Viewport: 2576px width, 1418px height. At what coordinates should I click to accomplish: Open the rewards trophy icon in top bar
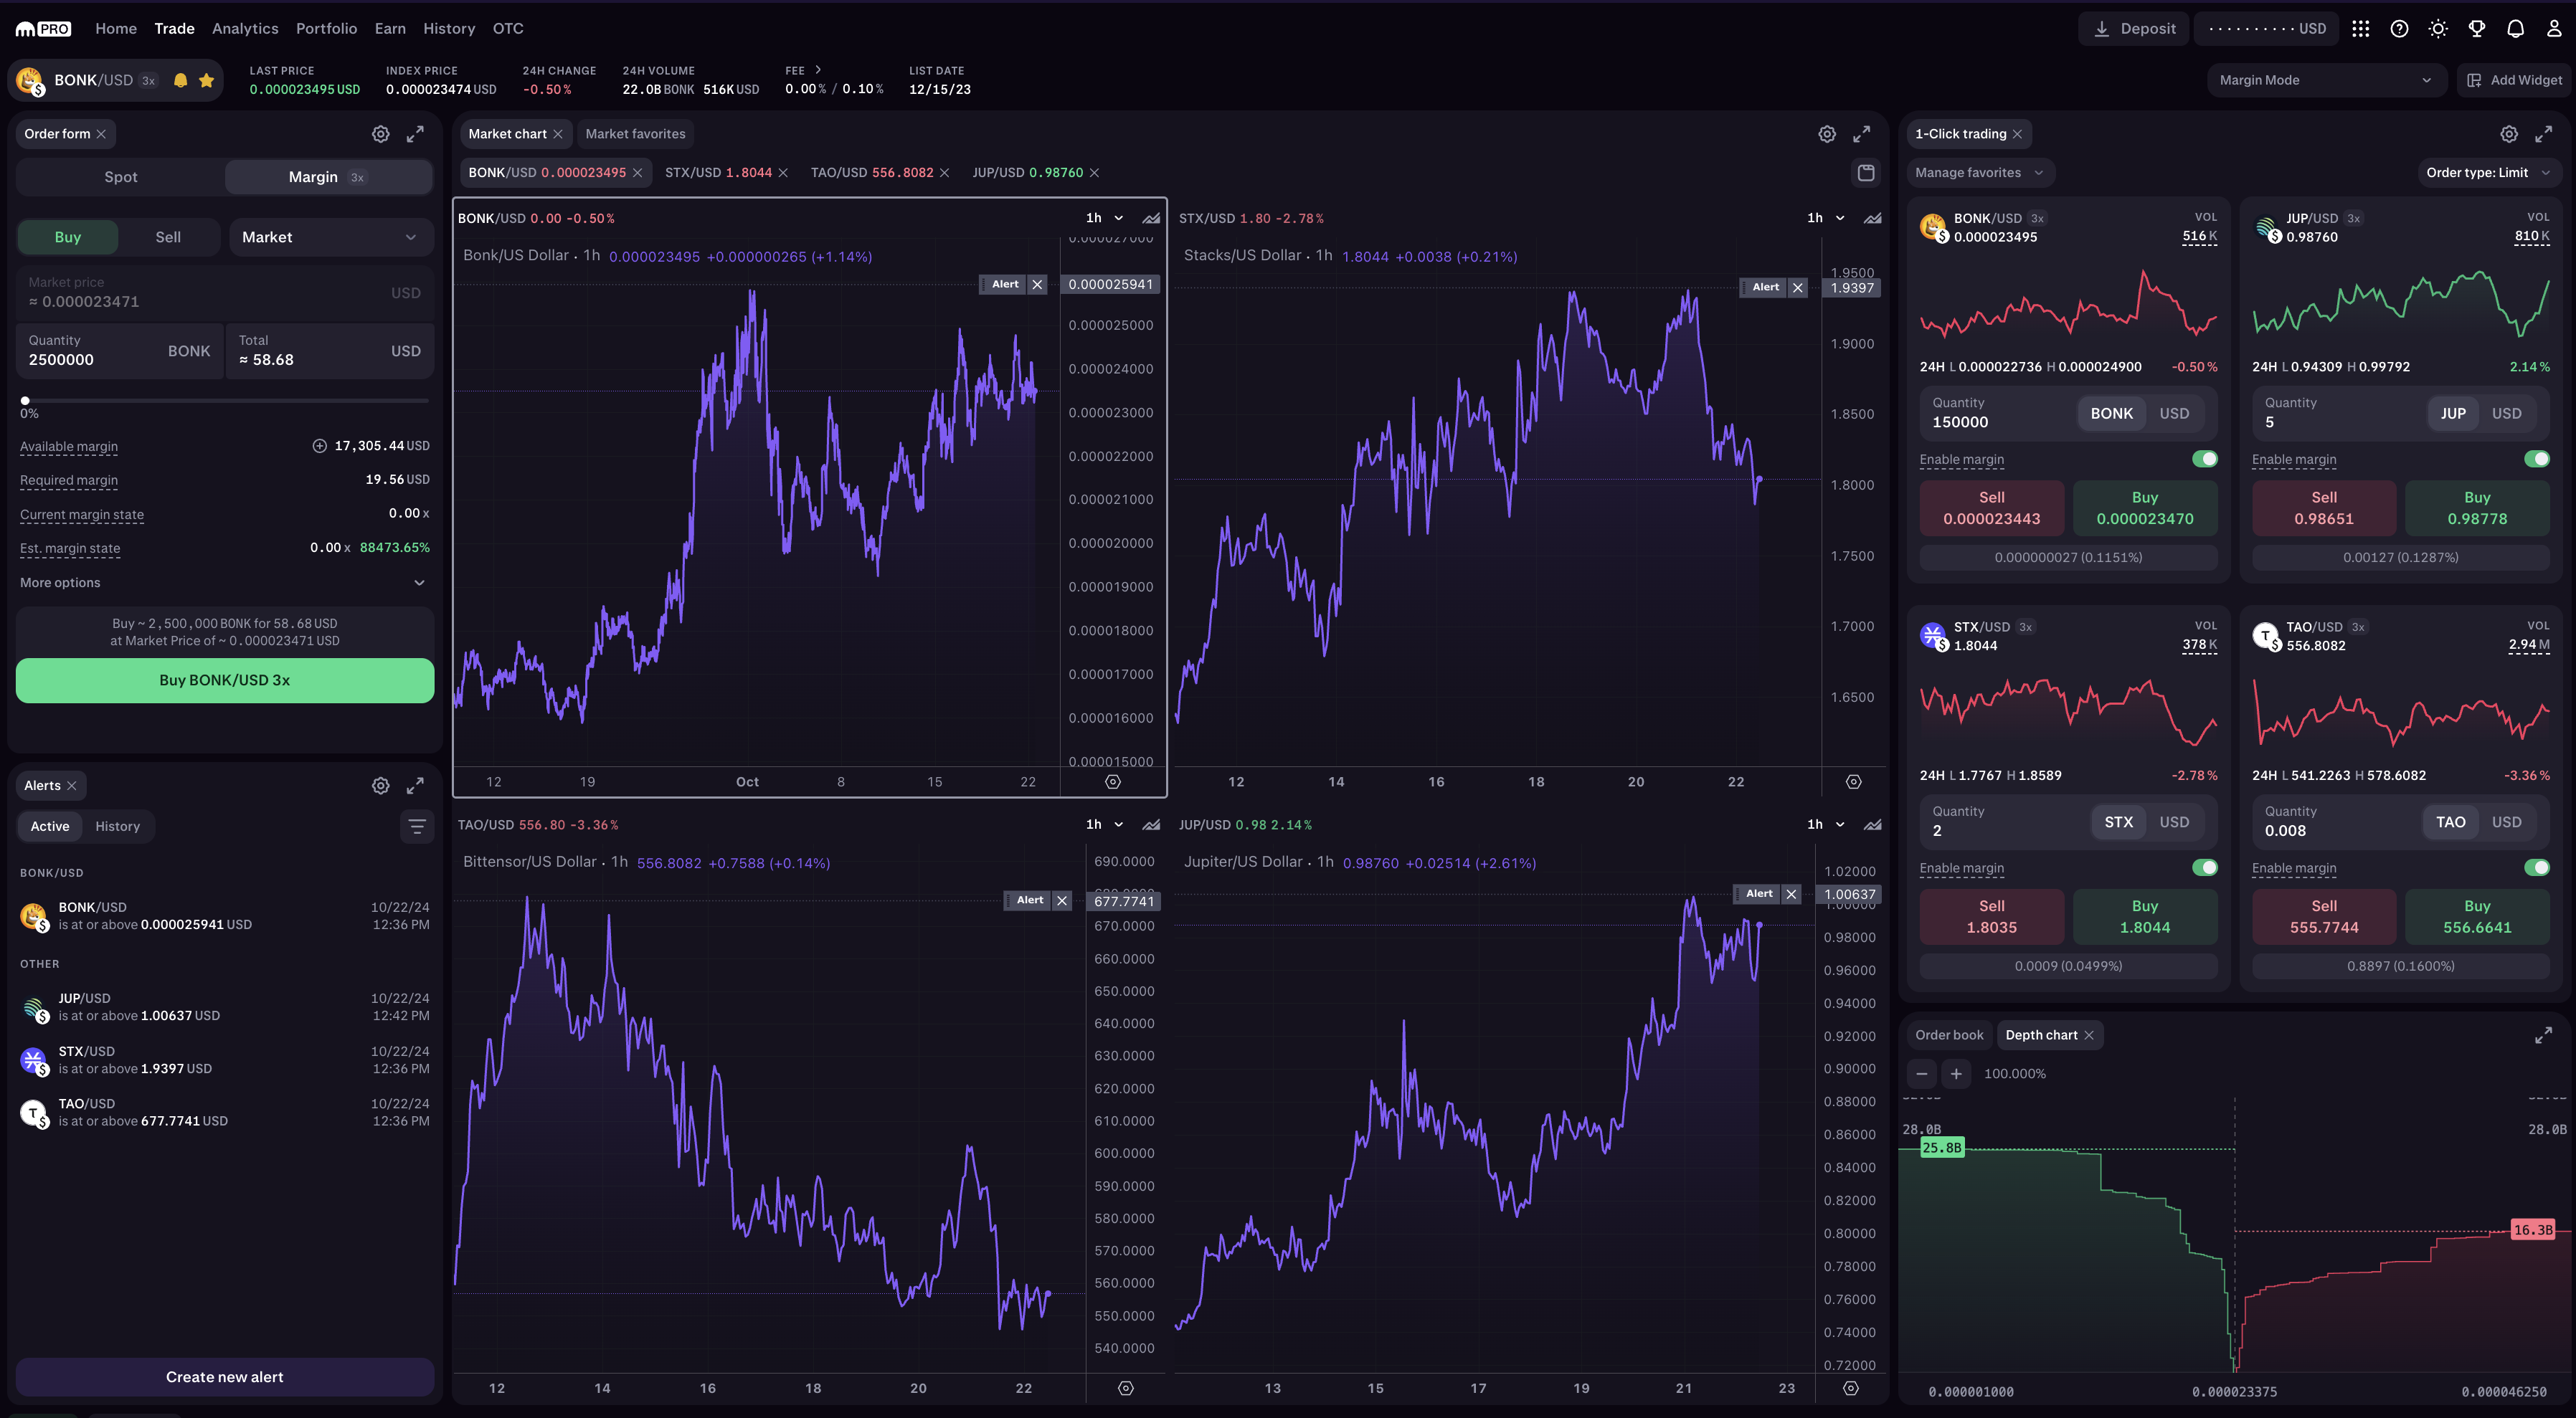[x=2477, y=28]
